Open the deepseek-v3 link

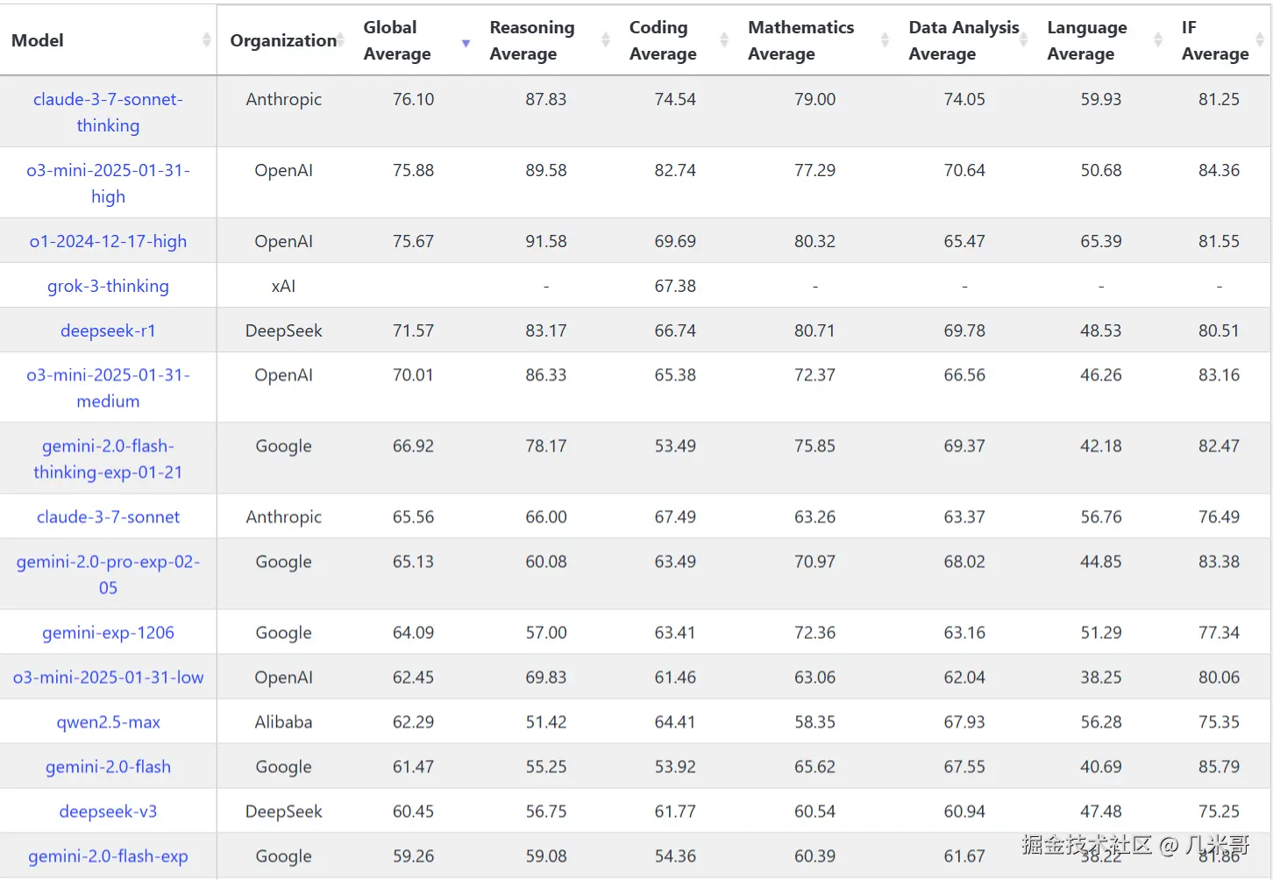click(x=108, y=812)
